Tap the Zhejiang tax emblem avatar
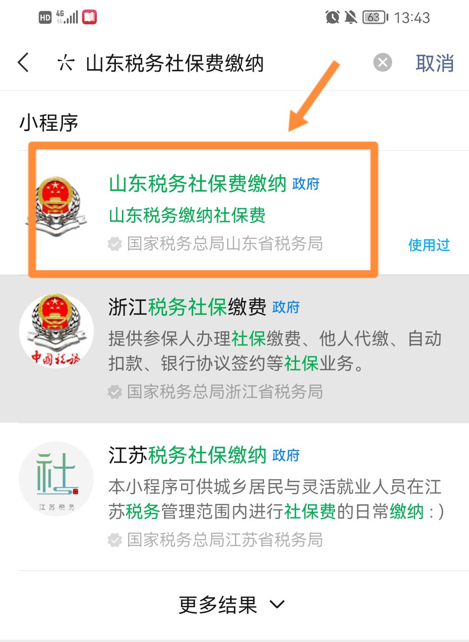Viewport: 469px width, 642px height. [56, 331]
